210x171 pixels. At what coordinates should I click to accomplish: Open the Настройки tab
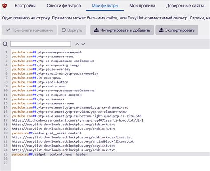(25, 6)
